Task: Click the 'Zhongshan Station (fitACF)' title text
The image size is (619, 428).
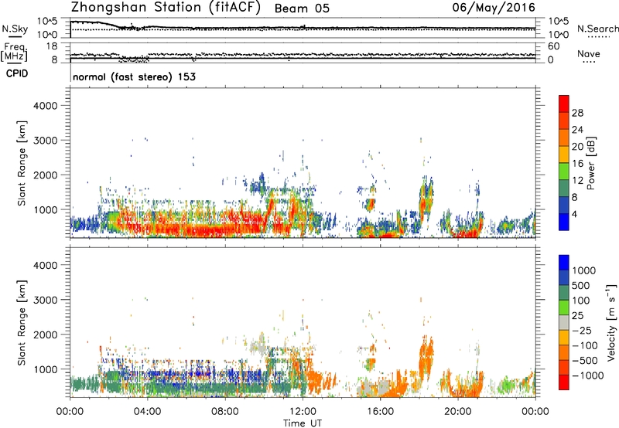Action: click(166, 8)
